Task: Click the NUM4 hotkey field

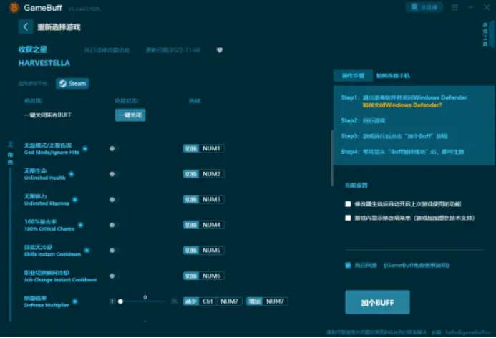Action: (x=211, y=225)
